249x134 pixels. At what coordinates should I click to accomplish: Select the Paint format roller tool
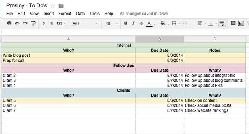pyautogui.click(x=33, y=23)
